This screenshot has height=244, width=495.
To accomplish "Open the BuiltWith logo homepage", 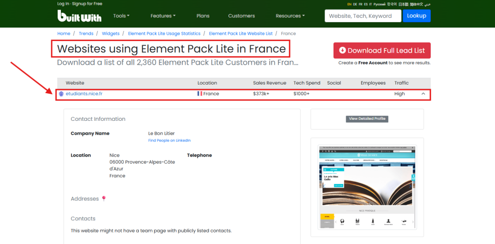I will click(x=80, y=16).
